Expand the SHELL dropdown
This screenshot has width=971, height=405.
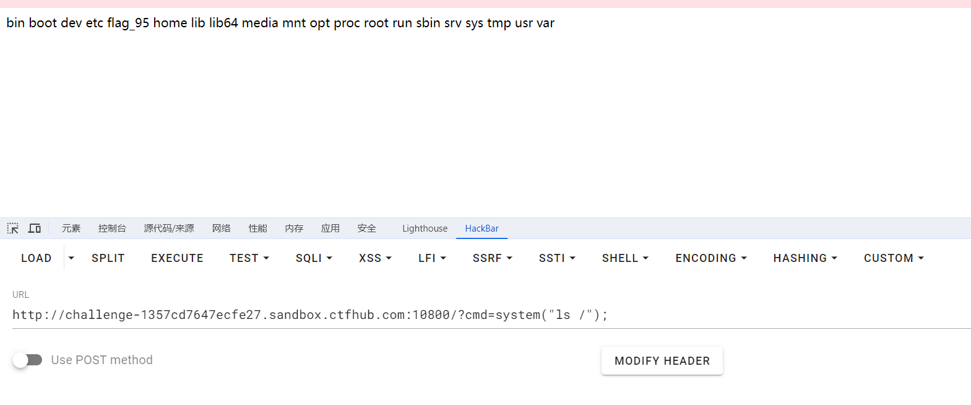(x=625, y=258)
